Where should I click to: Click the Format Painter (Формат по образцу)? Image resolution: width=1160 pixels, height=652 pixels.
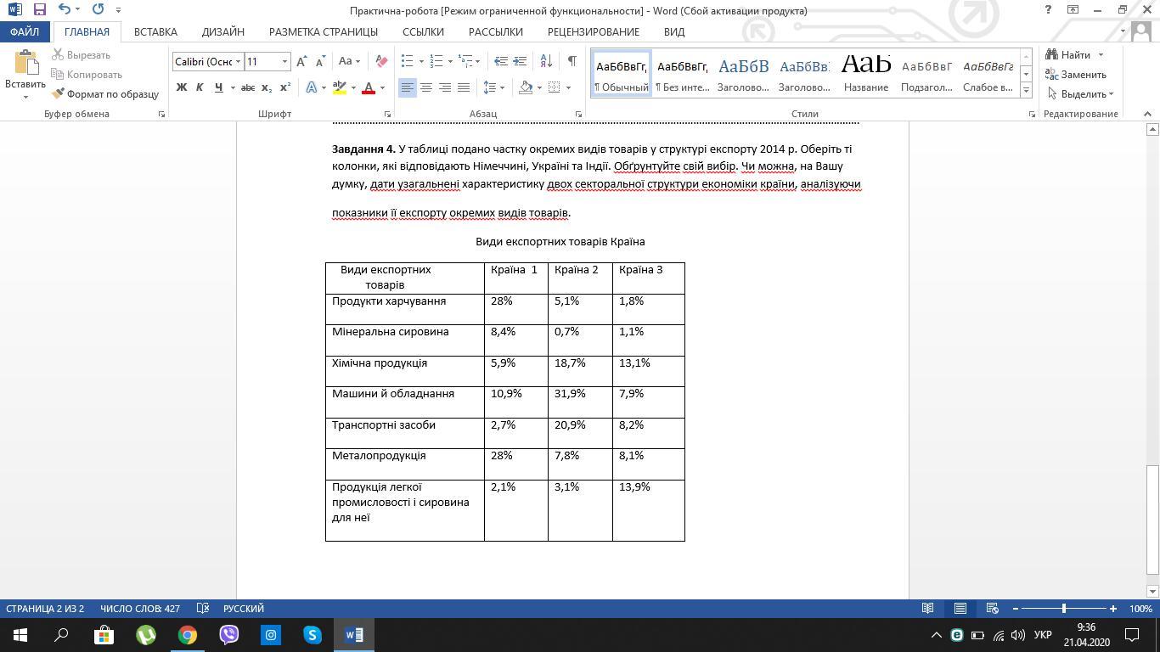105,94
